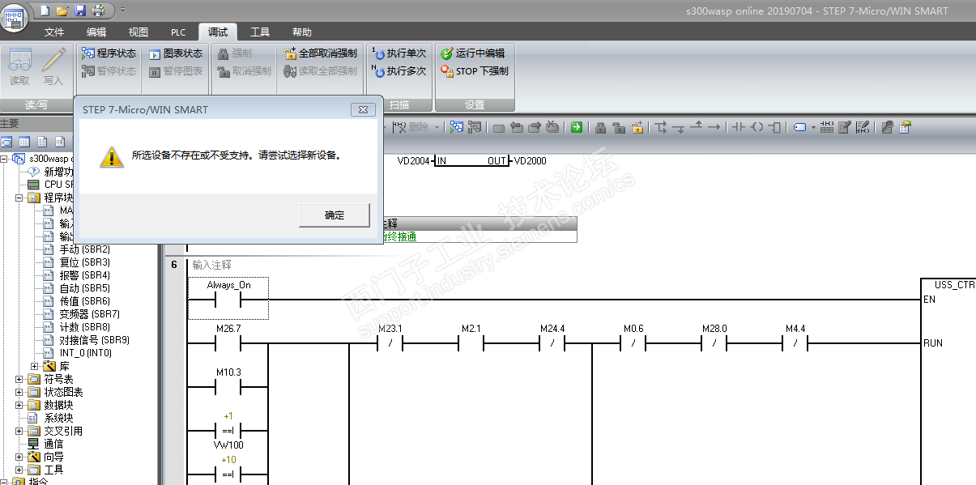Viewport: 976px width, 485px height.
Task: Open the 文件 ribbon tab
Action: click(54, 32)
